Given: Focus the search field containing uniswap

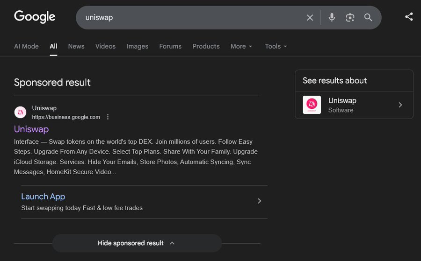Looking at the screenshot, I should point(193,18).
